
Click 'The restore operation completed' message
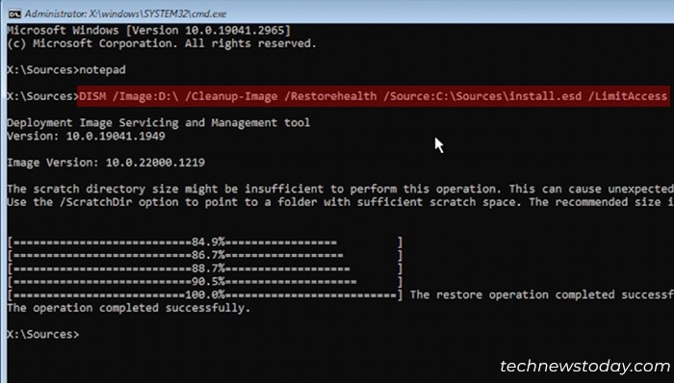pos(541,295)
